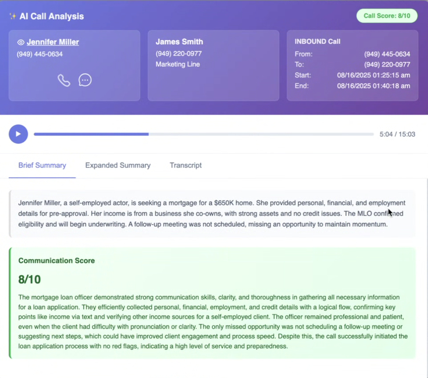This screenshot has width=428, height=378.
Task: Select the Marketing Line label
Action: point(178,64)
